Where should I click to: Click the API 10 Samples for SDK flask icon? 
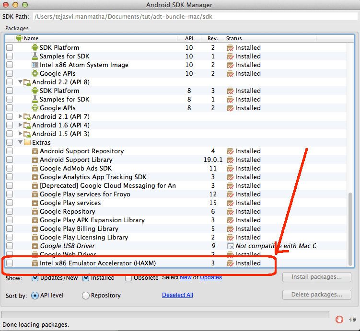pyautogui.click(x=35, y=56)
